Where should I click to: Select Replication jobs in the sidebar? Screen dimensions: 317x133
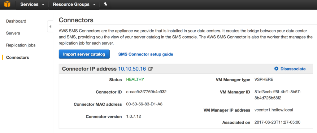tap(21, 45)
